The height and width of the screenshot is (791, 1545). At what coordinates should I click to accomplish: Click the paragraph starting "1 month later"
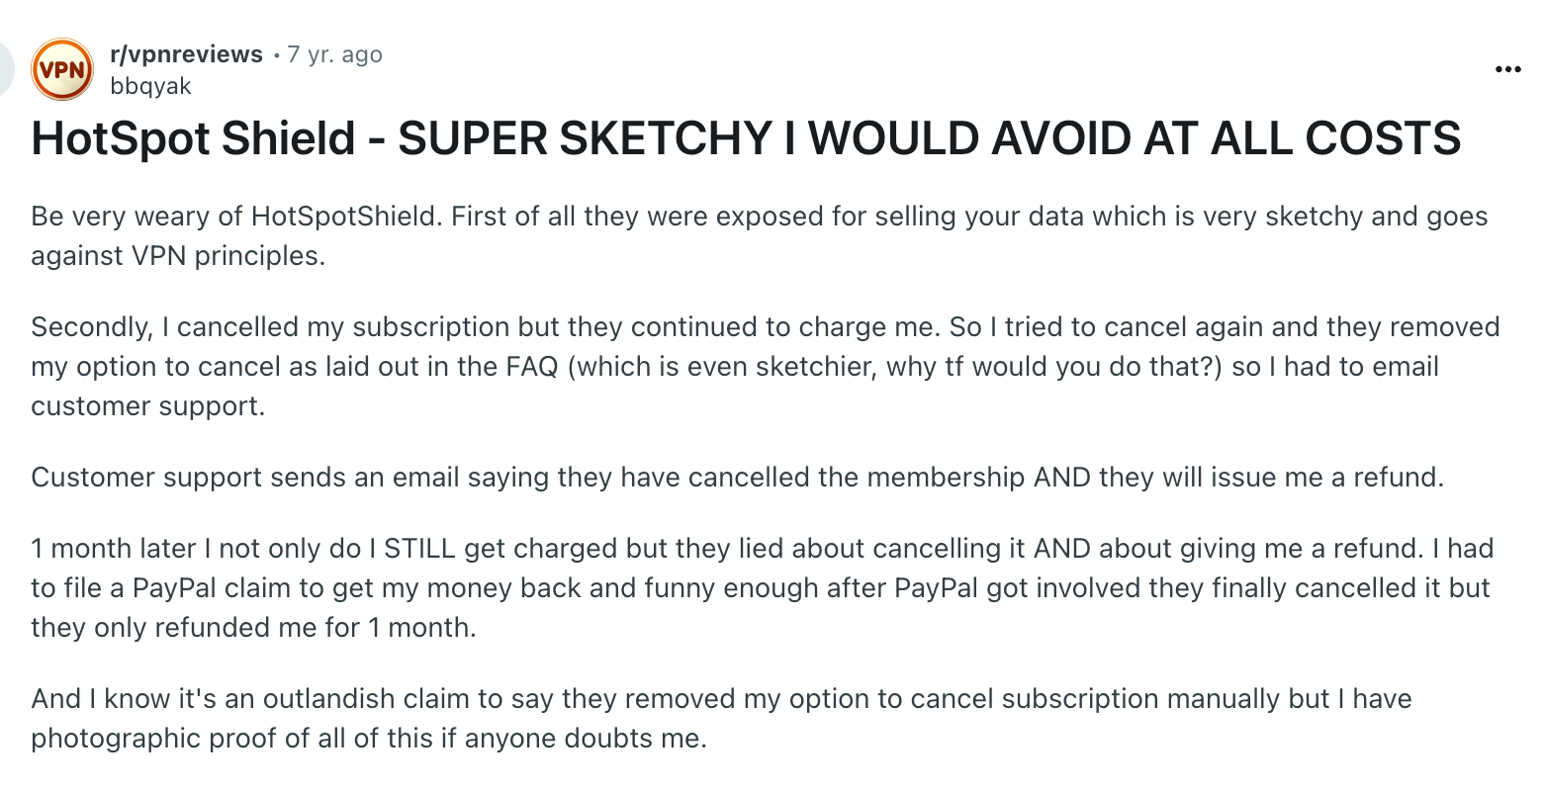[x=763, y=587]
